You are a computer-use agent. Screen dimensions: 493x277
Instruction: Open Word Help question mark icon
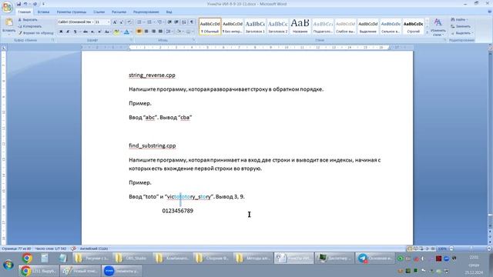(x=490, y=12)
